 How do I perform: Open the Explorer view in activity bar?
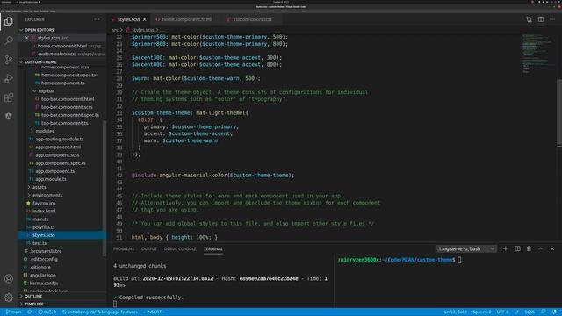tap(9, 22)
